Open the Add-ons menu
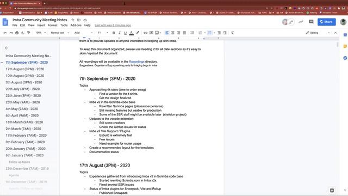 (76, 26)
